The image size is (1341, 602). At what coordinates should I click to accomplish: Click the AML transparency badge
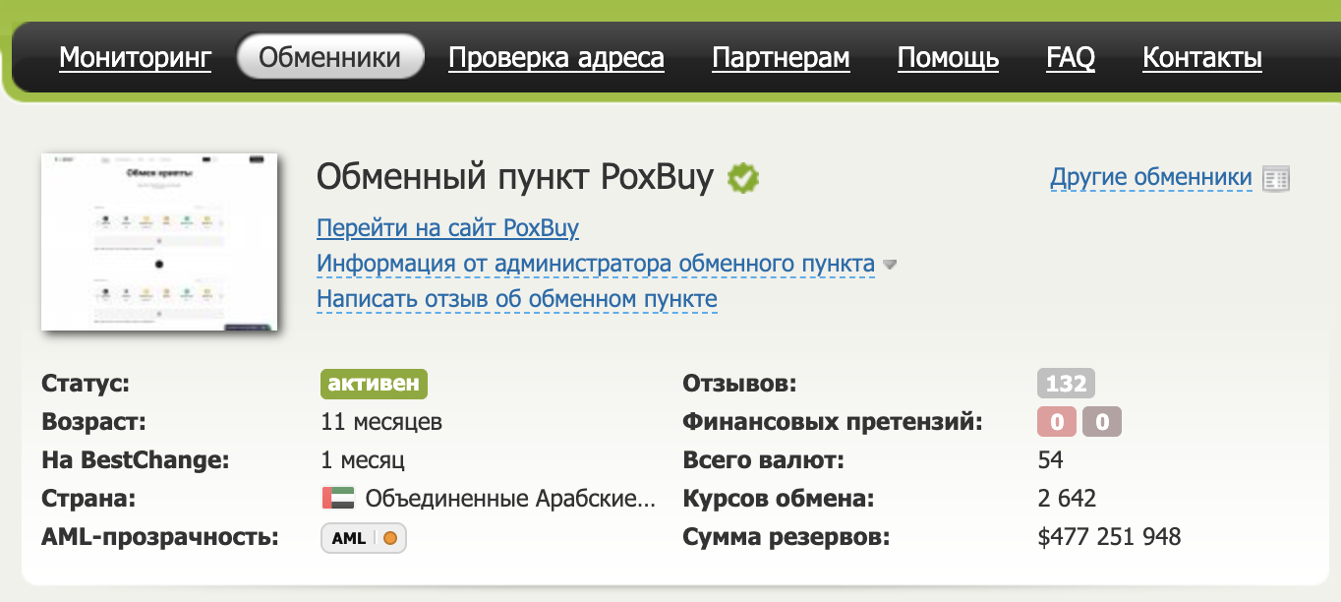click(x=364, y=538)
